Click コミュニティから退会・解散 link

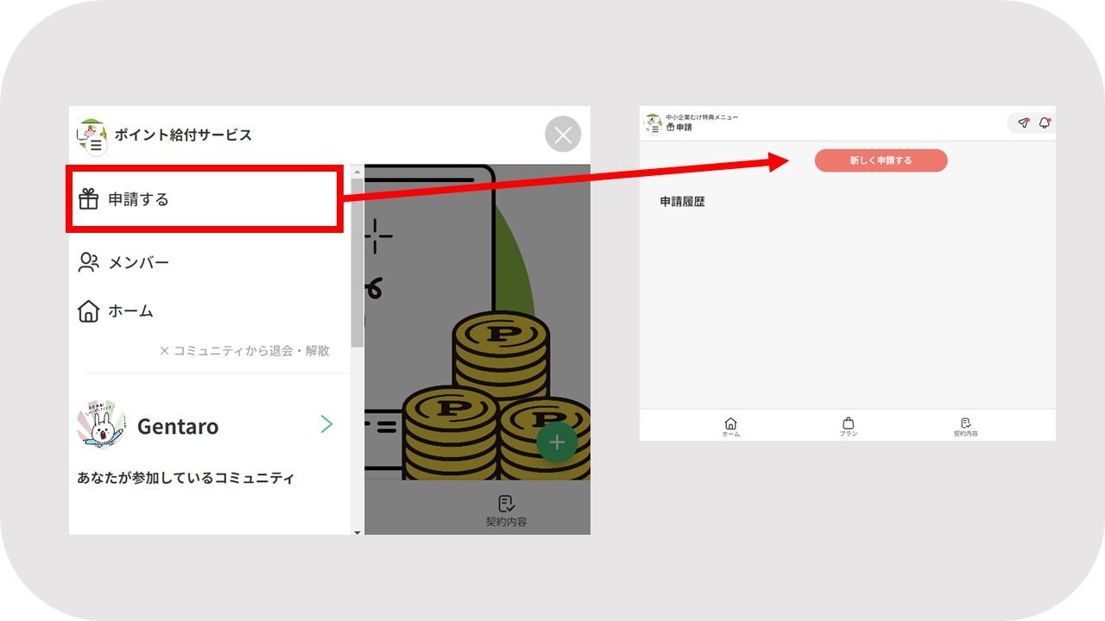click(x=244, y=351)
